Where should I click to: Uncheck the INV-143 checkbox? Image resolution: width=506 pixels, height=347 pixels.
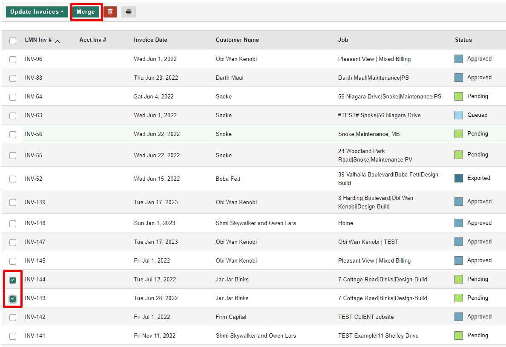pos(13,299)
